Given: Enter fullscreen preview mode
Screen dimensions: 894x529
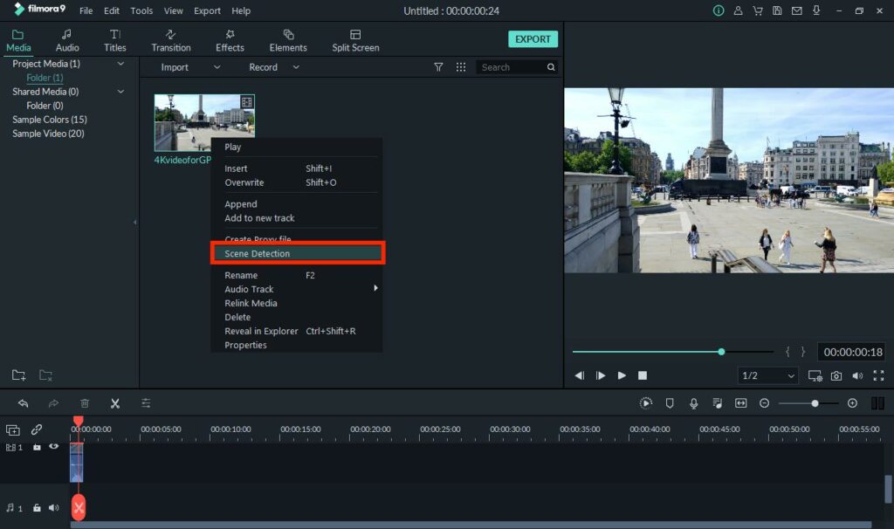Looking at the screenshot, I should tap(878, 375).
